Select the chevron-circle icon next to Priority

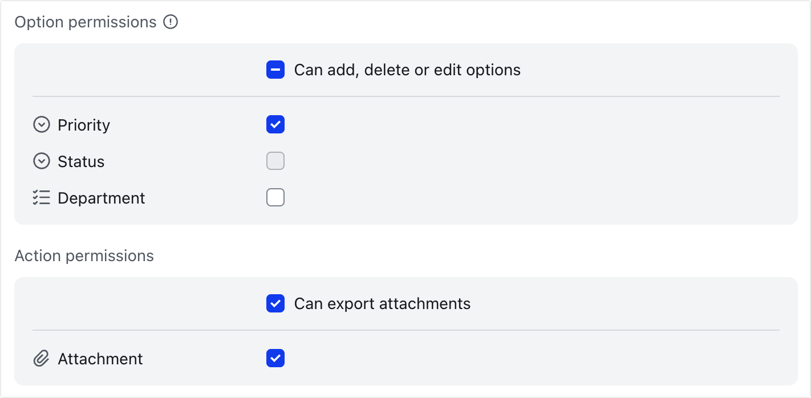[x=42, y=124]
